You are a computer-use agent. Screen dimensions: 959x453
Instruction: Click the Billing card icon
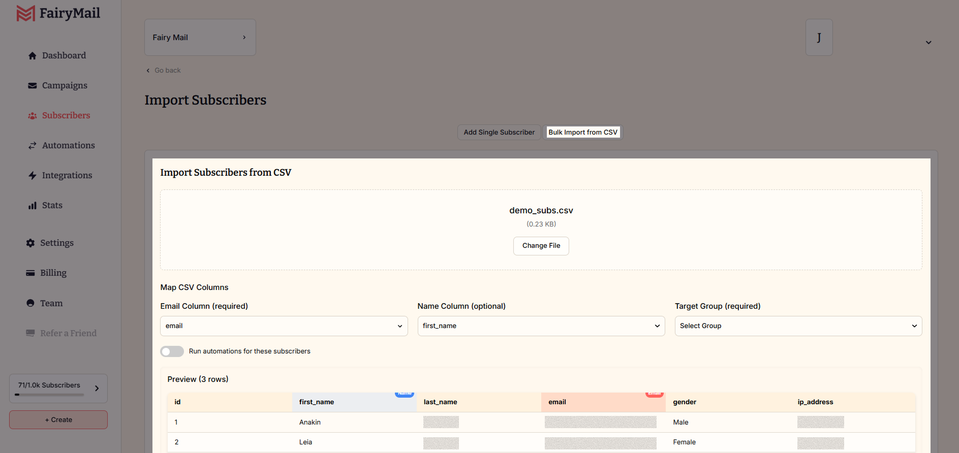tap(30, 273)
